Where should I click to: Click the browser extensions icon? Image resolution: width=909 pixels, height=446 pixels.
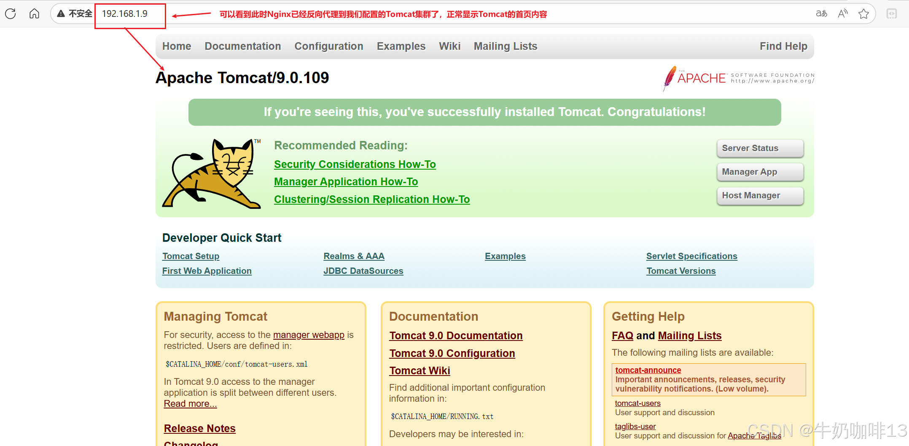(x=892, y=14)
